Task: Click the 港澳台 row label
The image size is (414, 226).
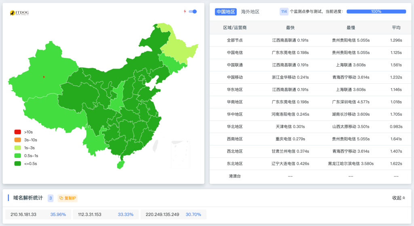Action: pyautogui.click(x=235, y=176)
